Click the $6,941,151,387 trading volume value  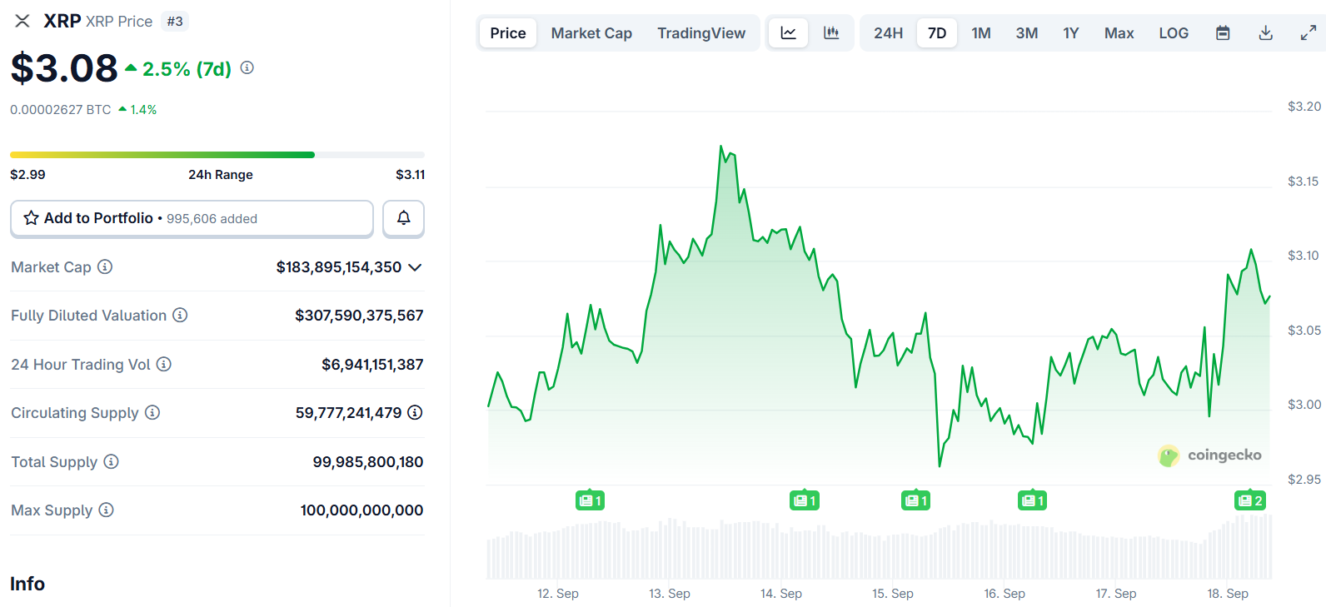372,365
